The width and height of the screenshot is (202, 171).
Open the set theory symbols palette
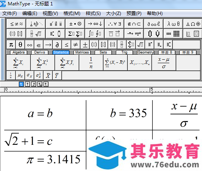point(134,24)
